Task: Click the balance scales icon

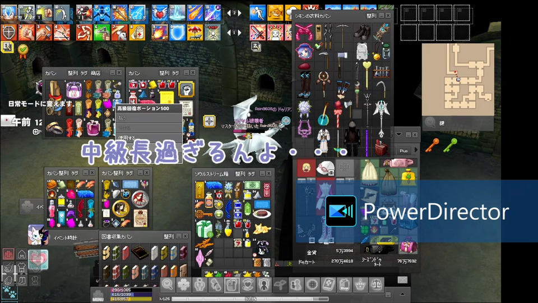Action: pyautogui.click(x=377, y=285)
